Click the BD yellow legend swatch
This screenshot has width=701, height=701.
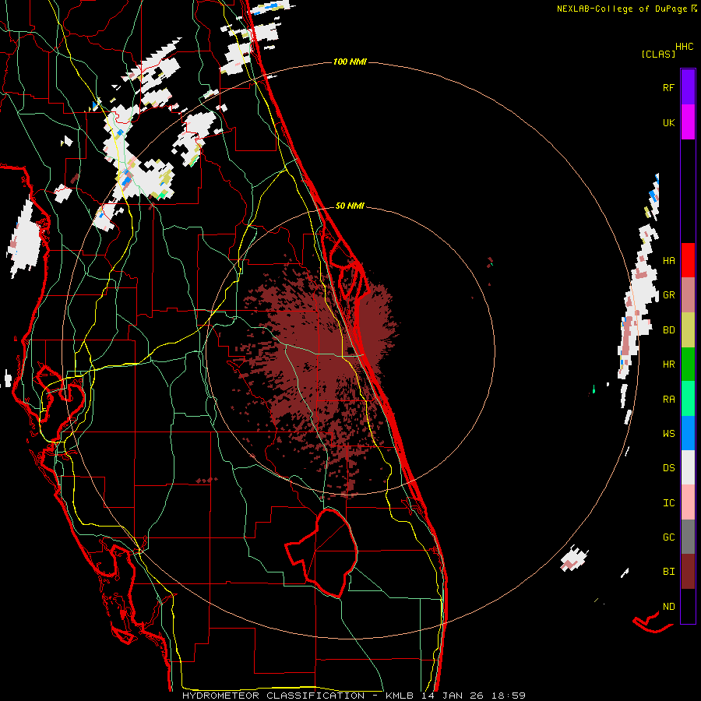(688, 330)
